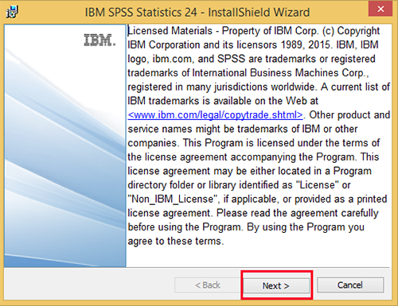Click the Next > button
This screenshot has height=306, width=398.
tap(276, 285)
